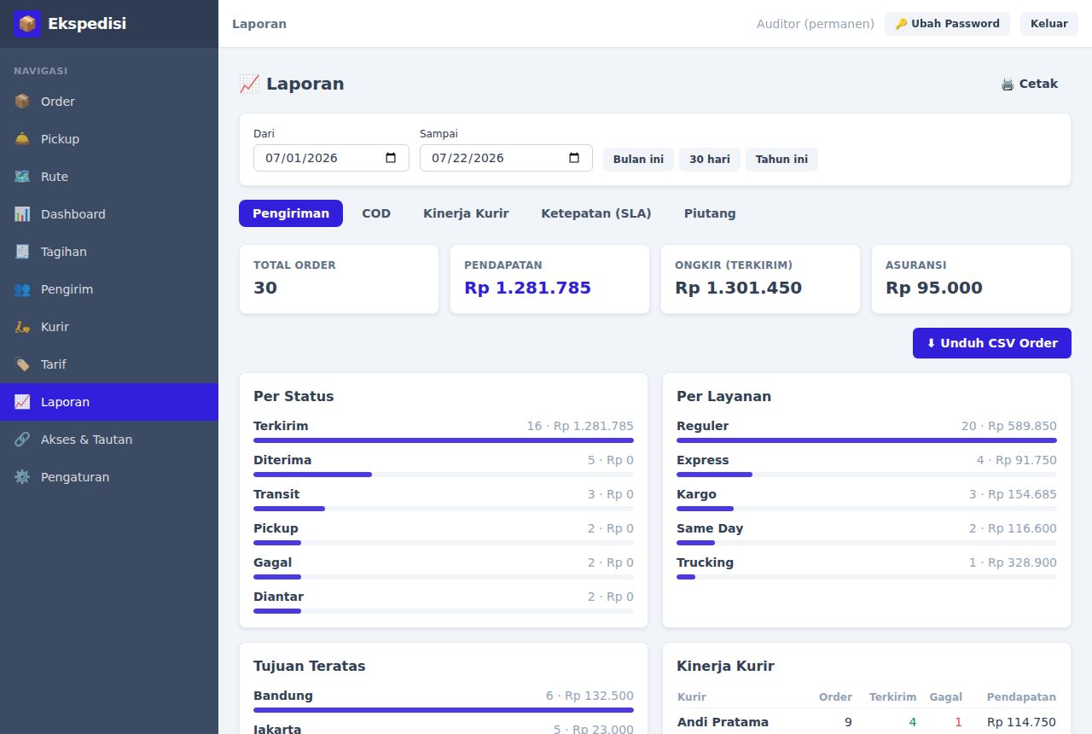
Task: Click the chart icon beside Laporan heading
Action: coord(249,84)
